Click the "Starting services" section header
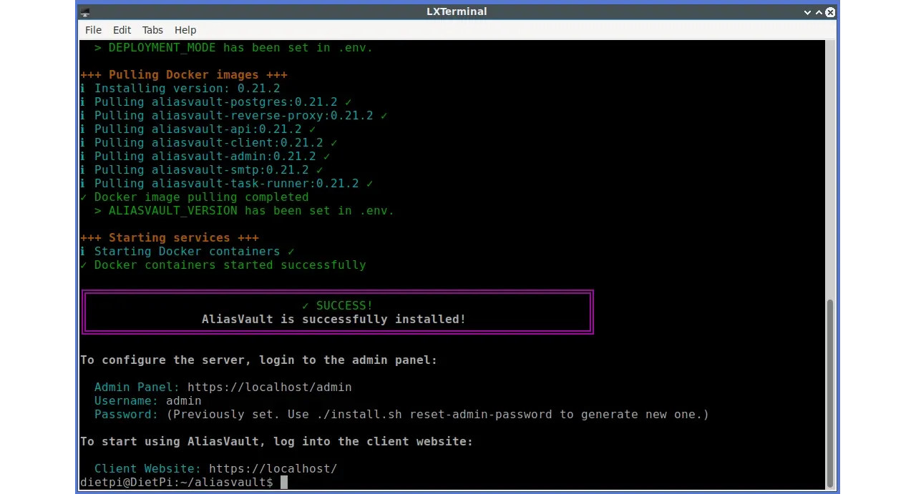Screen dimensions: 916x494 click(170, 238)
